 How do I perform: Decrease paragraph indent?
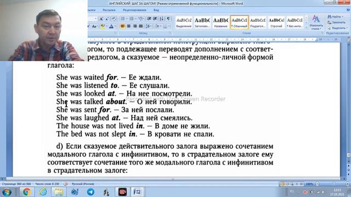pyautogui.click(x=149, y=19)
